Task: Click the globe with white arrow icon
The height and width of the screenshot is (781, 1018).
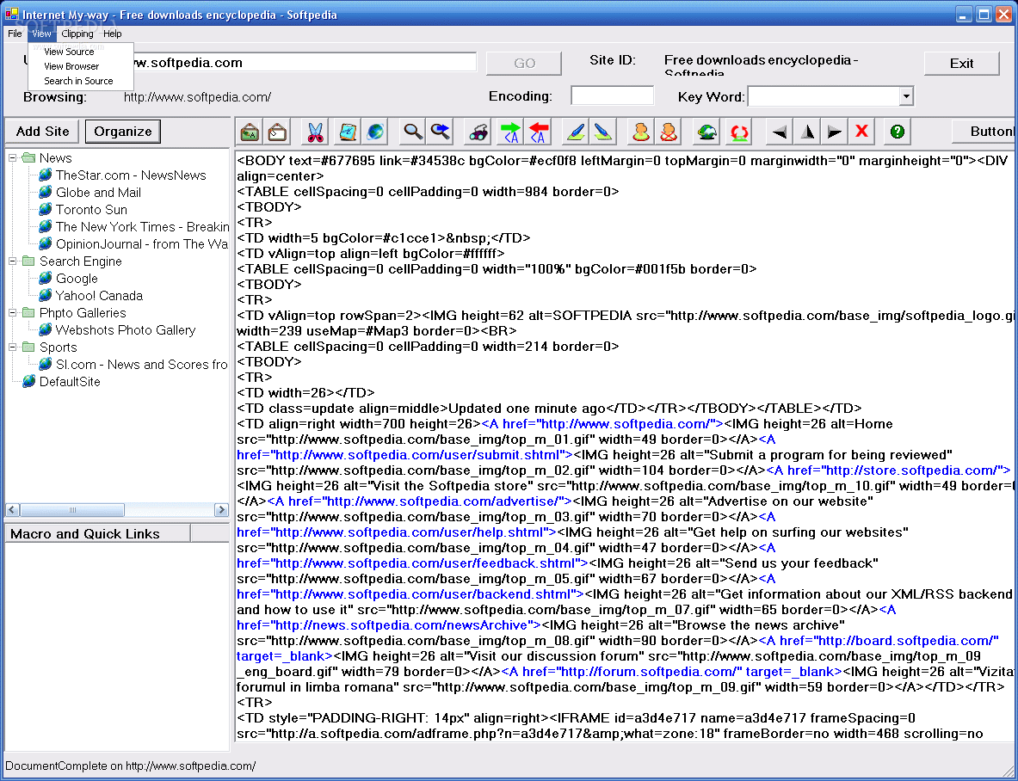Action: 706,132
